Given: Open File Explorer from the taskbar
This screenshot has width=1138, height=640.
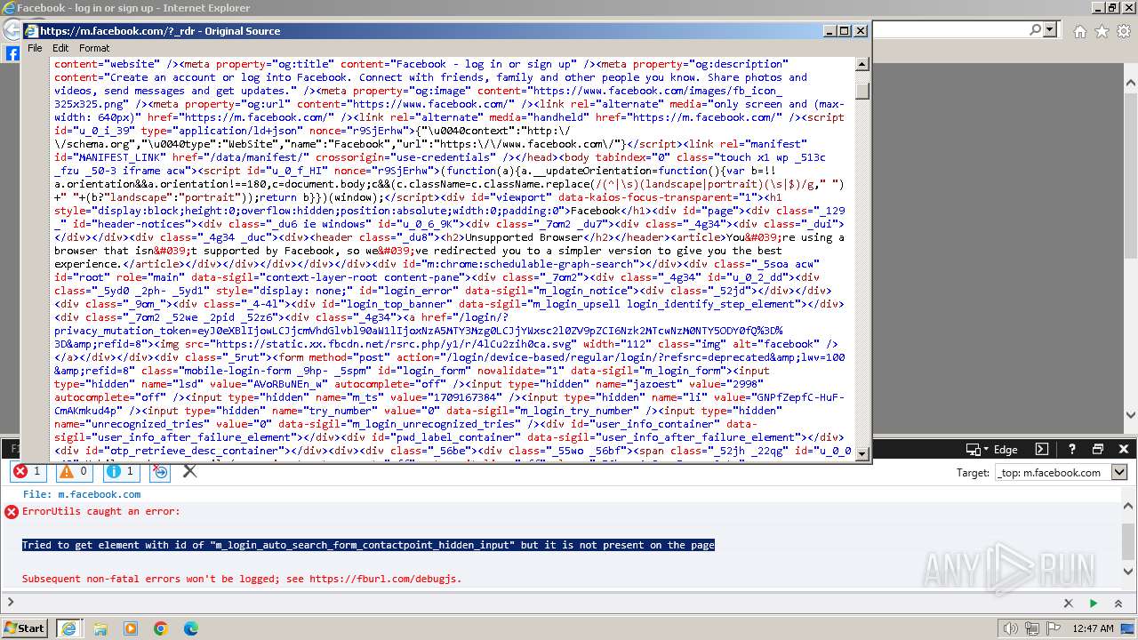Looking at the screenshot, I should tap(100, 628).
